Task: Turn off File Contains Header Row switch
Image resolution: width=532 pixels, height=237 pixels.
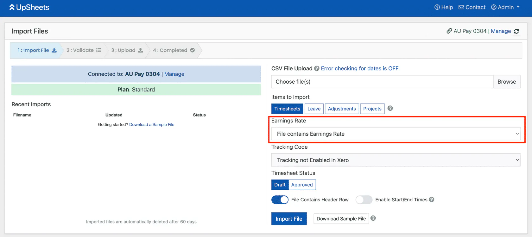Action: pos(280,200)
